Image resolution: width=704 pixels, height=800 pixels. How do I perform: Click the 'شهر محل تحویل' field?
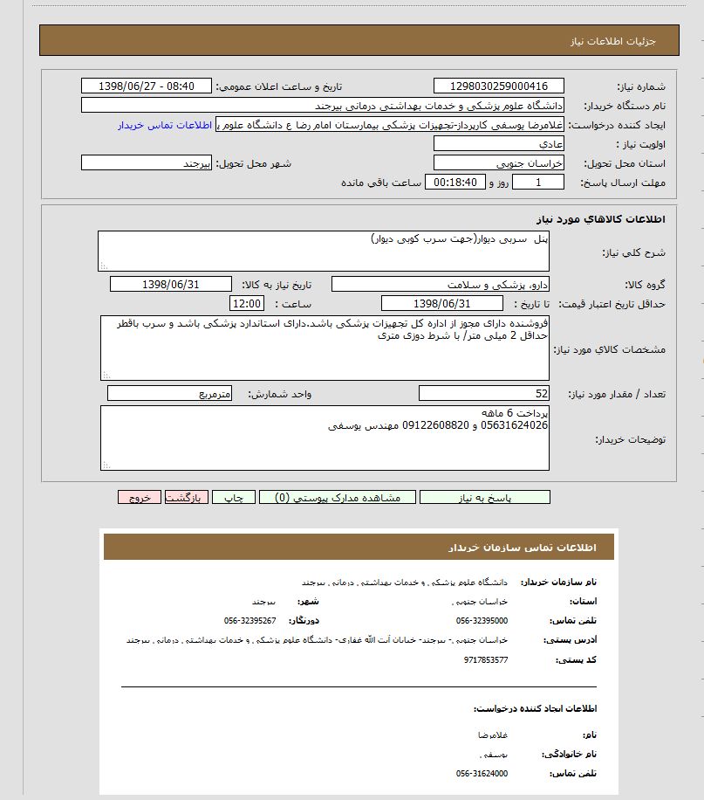point(146,163)
